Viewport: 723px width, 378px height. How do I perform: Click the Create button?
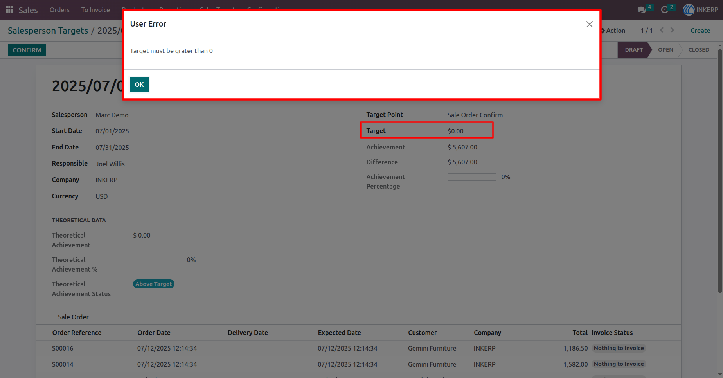700,31
